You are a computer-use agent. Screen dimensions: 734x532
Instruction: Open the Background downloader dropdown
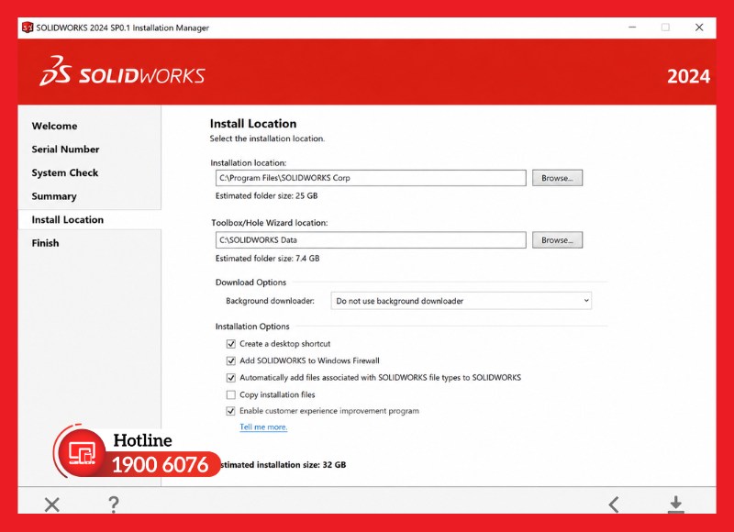(x=462, y=301)
